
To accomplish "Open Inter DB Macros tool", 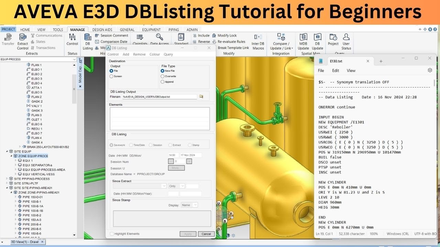I will 258,42.
